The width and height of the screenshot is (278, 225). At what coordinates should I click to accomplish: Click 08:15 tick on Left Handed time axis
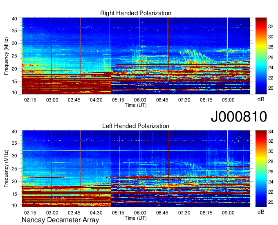(206, 213)
